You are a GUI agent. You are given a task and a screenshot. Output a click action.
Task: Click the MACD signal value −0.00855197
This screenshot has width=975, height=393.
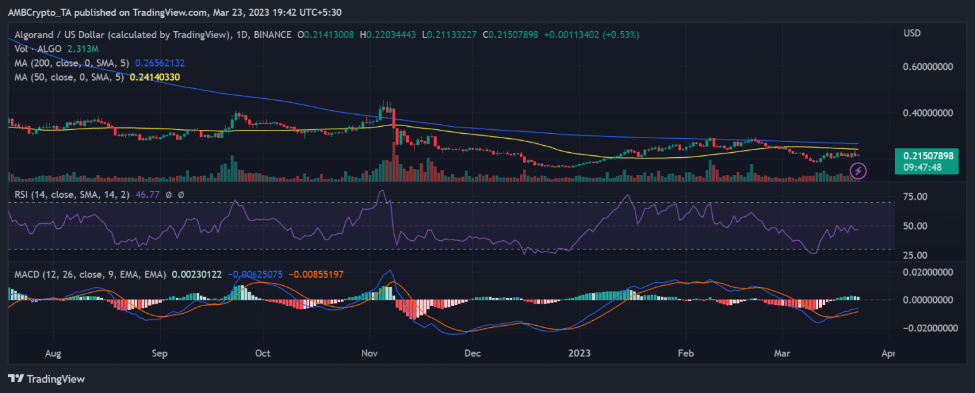[317, 274]
